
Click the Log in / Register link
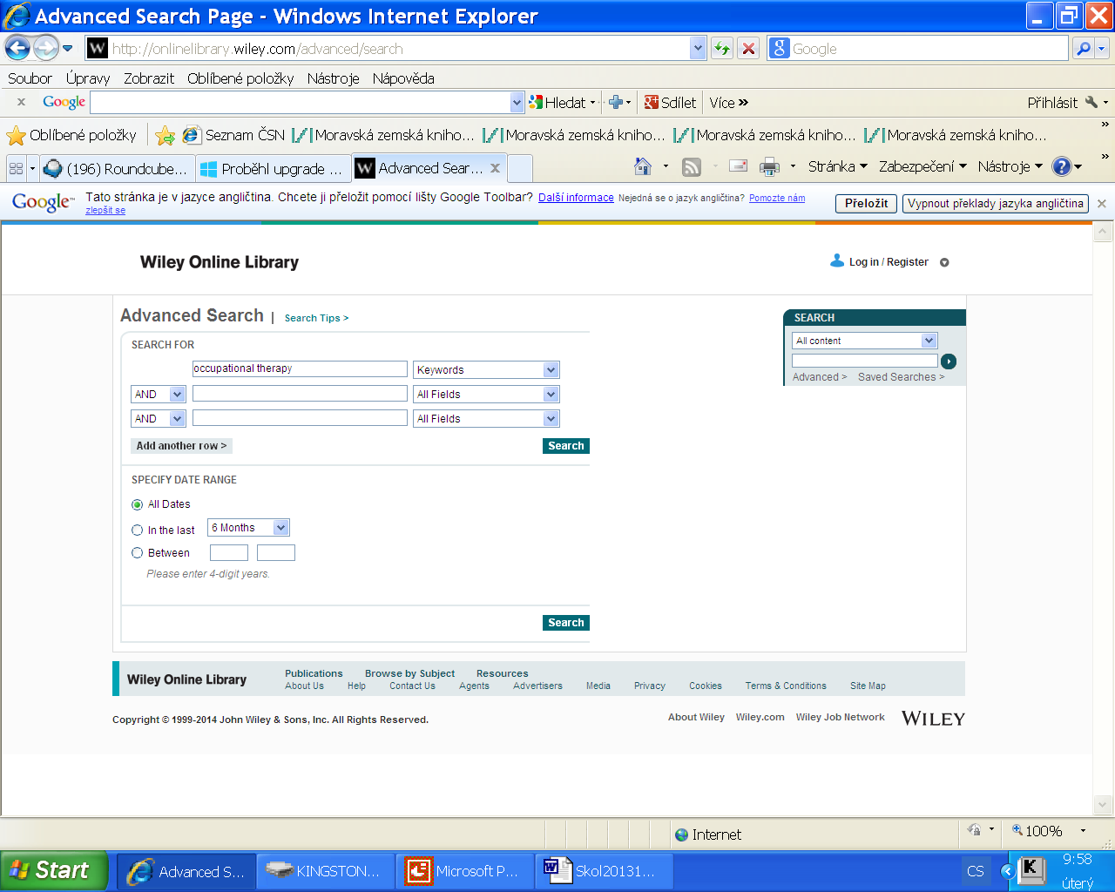[x=889, y=262]
